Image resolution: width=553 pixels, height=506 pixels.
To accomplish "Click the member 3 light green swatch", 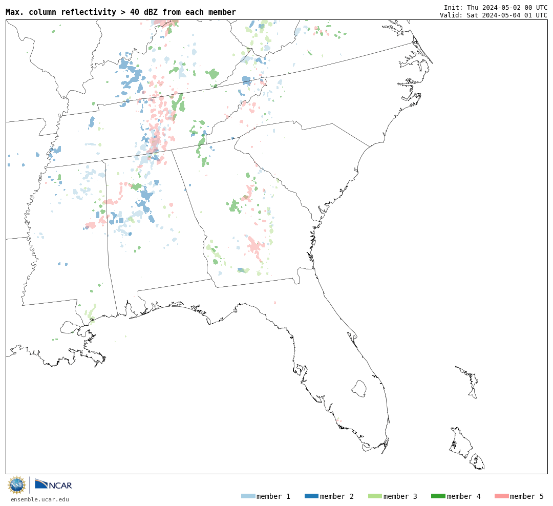I will 375,496.
